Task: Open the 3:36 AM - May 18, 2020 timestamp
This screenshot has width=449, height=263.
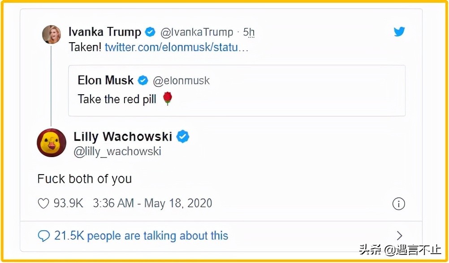Action: tap(152, 203)
